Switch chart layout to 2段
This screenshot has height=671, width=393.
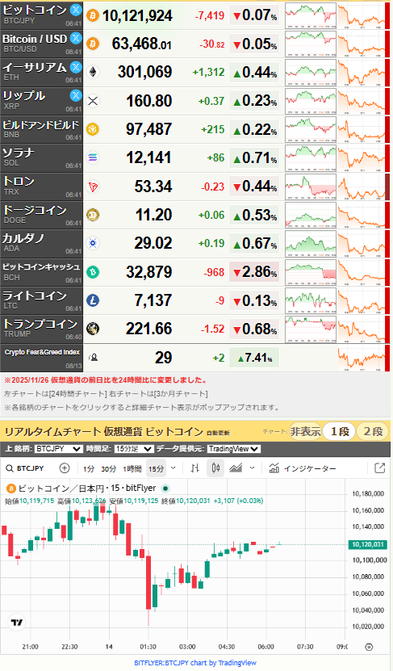pyautogui.click(x=373, y=431)
